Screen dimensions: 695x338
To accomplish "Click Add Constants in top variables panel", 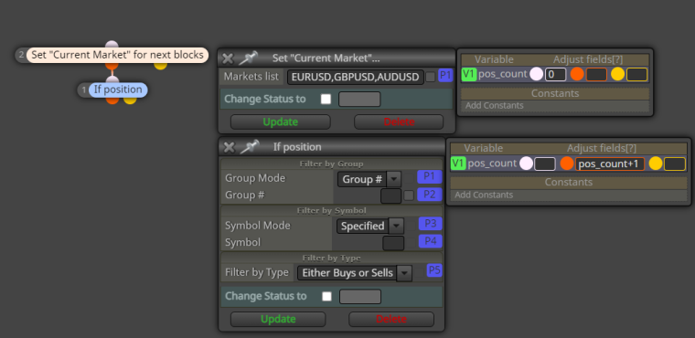I will (x=494, y=105).
